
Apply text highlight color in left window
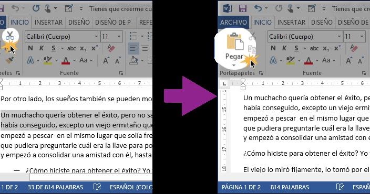pos(48,60)
